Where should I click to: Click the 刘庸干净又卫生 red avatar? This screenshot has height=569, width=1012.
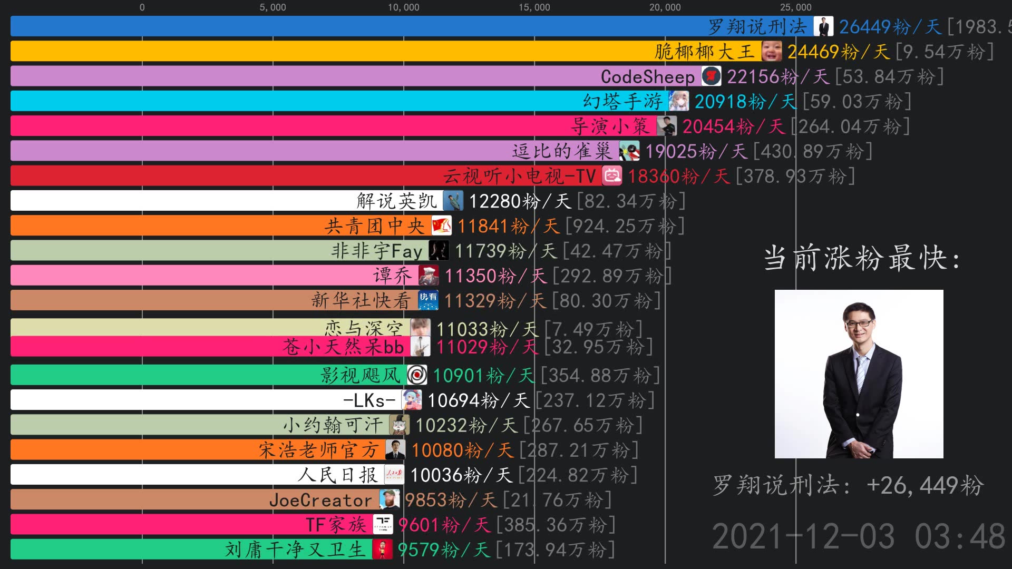pos(382,550)
